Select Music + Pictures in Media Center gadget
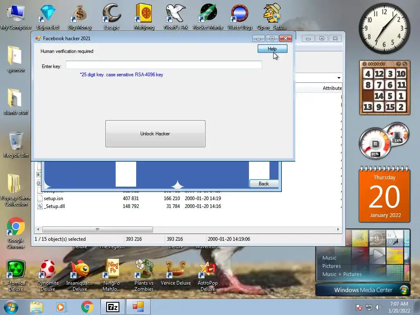This screenshot has width=420, height=315. (x=342, y=274)
